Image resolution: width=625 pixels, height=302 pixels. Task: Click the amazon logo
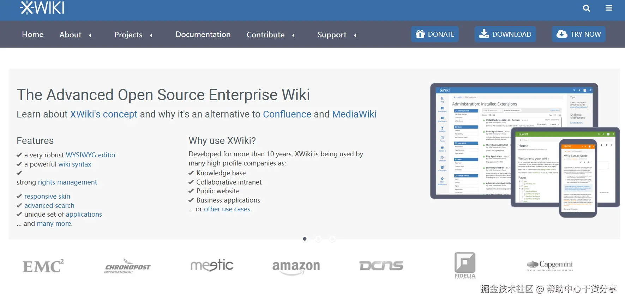296,267
